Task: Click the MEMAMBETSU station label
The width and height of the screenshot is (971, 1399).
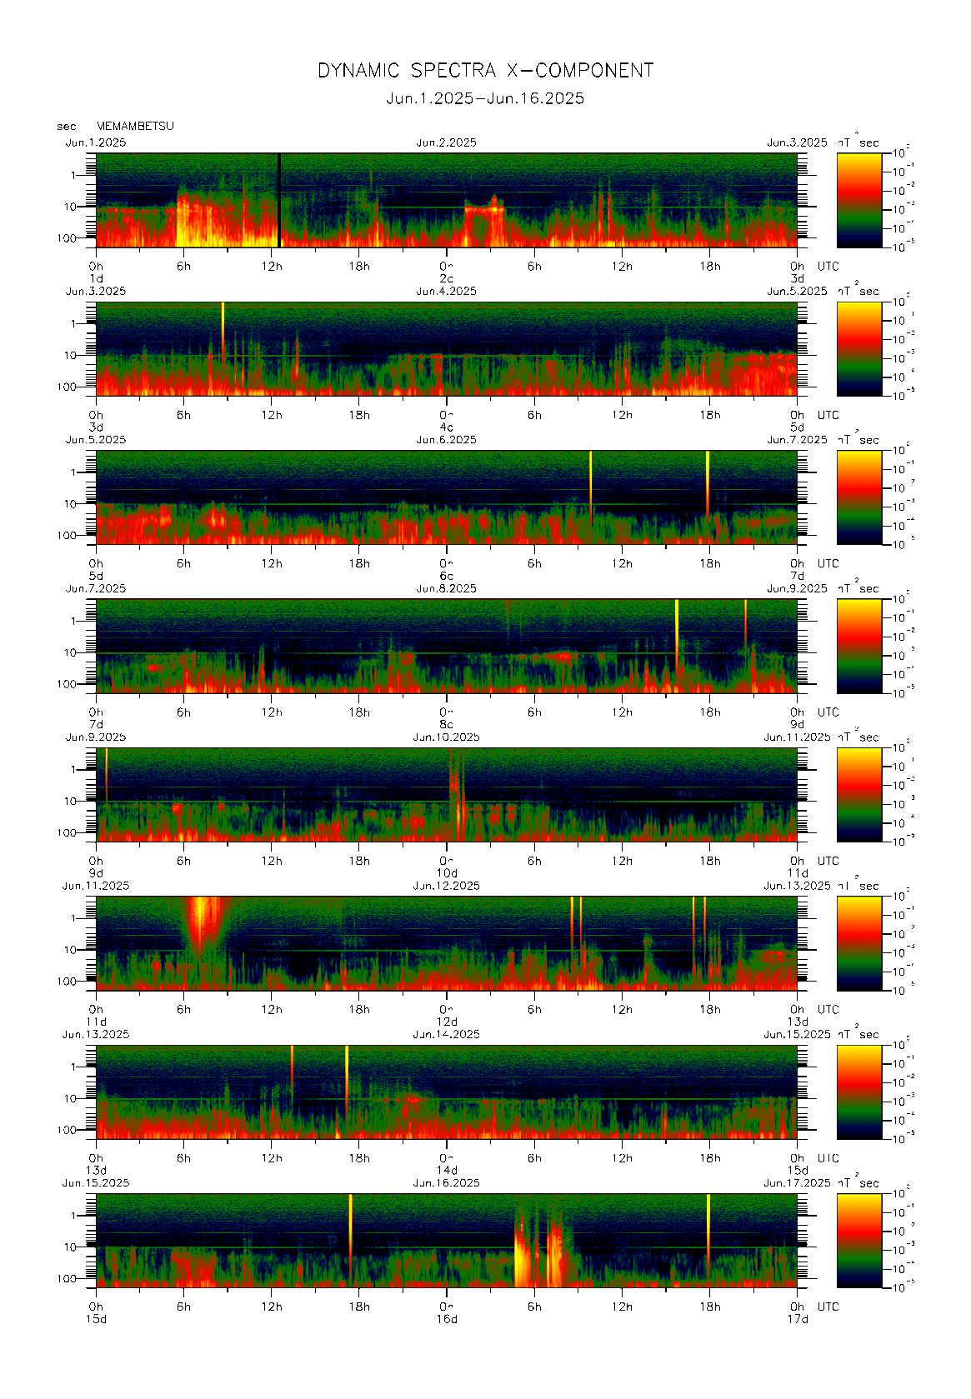Action: pos(135,126)
